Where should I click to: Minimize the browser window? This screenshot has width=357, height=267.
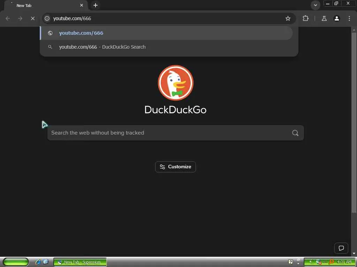coord(328,3)
